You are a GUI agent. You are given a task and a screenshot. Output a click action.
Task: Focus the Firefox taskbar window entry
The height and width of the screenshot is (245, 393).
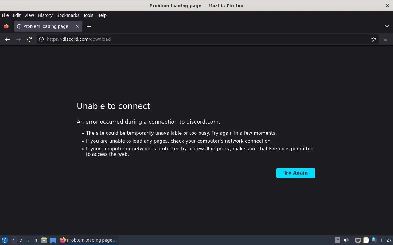pyautogui.click(x=88, y=240)
